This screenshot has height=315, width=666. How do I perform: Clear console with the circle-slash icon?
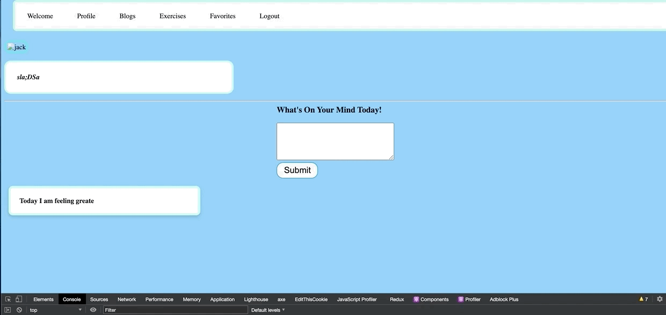[19, 310]
